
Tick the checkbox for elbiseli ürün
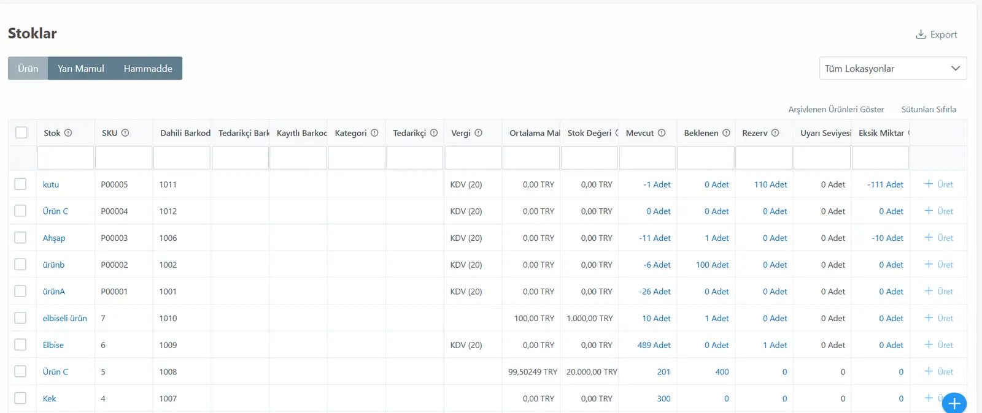(20, 317)
